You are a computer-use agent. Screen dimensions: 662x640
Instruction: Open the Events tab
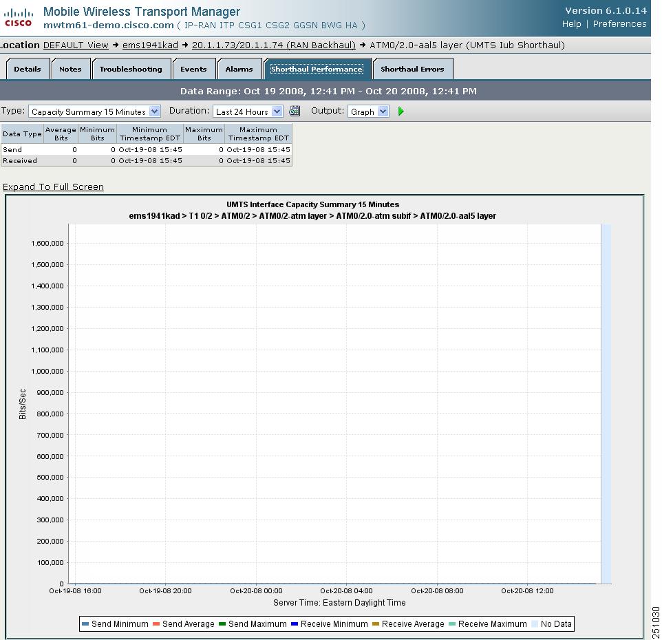[194, 69]
